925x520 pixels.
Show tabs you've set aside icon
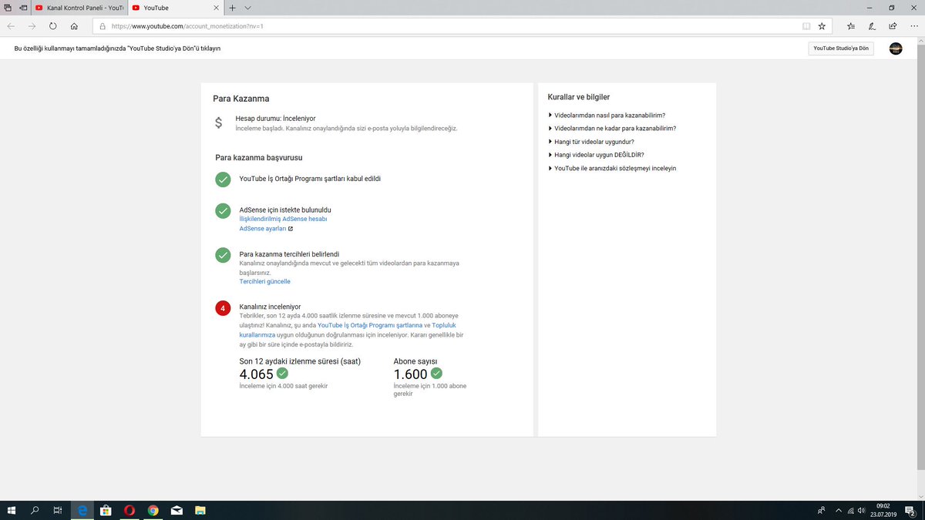click(8, 7)
